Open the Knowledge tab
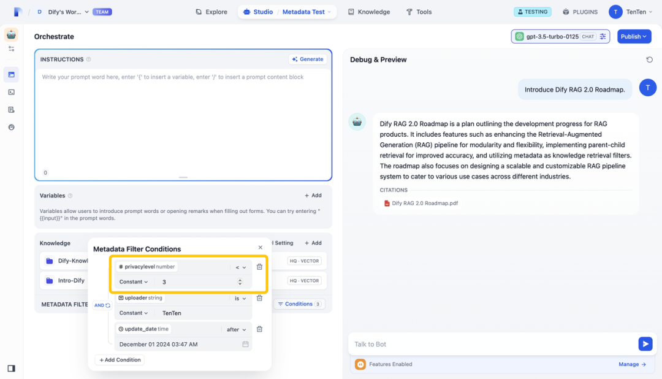 pyautogui.click(x=369, y=12)
